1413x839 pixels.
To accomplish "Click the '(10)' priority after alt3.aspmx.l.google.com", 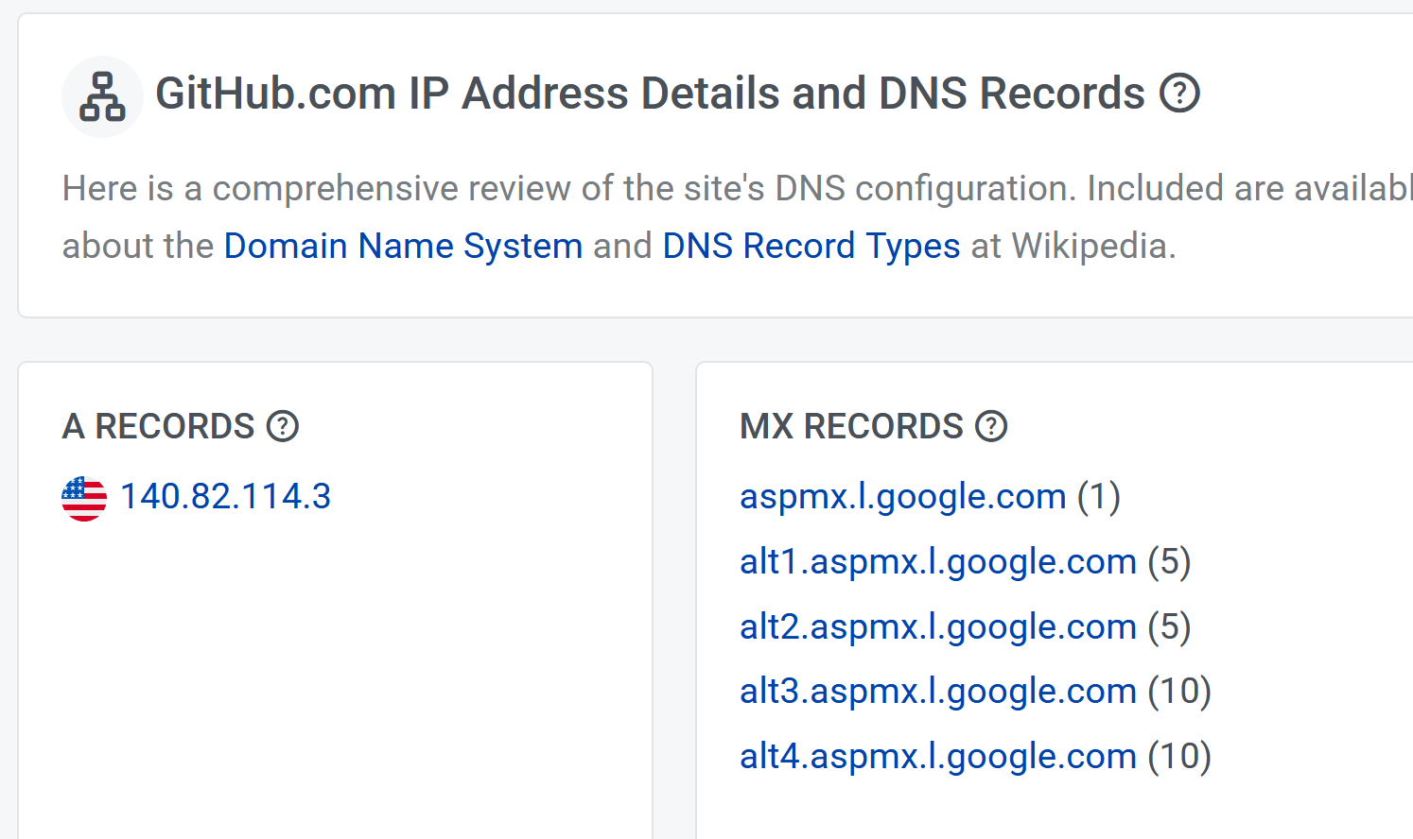I will point(1179,691).
